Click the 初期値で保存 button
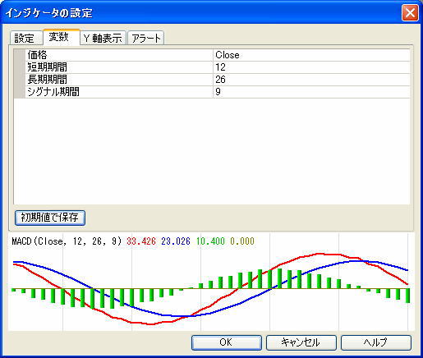The image size is (423, 358). point(50,218)
